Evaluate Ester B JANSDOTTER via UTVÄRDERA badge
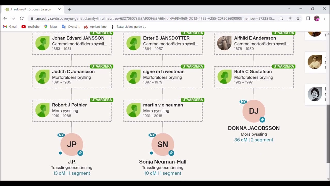330x186 pixels. coord(193,33)
